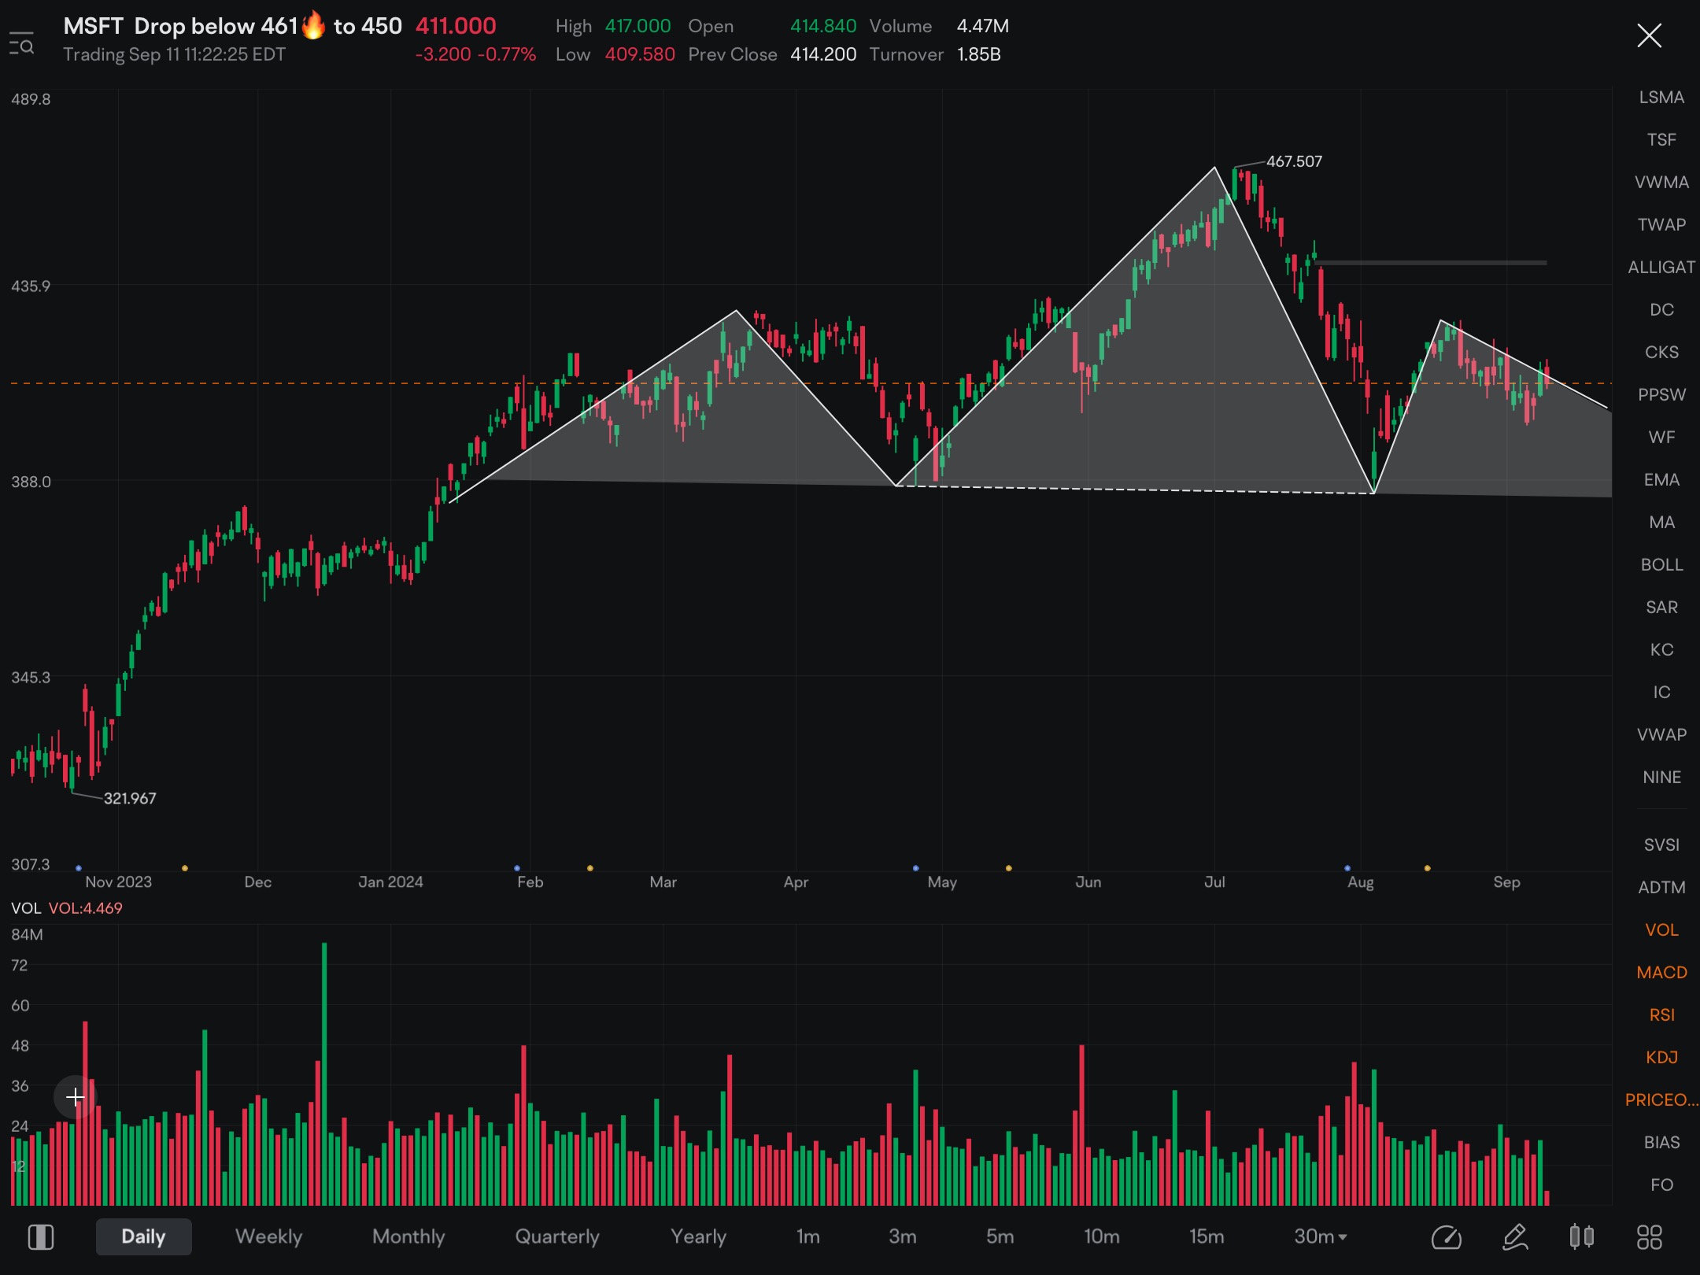The width and height of the screenshot is (1700, 1275).
Task: Select the pencil drawing tool
Action: 1515,1236
